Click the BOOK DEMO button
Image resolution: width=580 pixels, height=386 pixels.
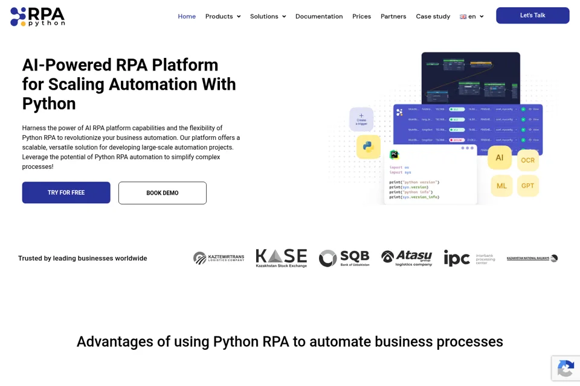coord(163,193)
